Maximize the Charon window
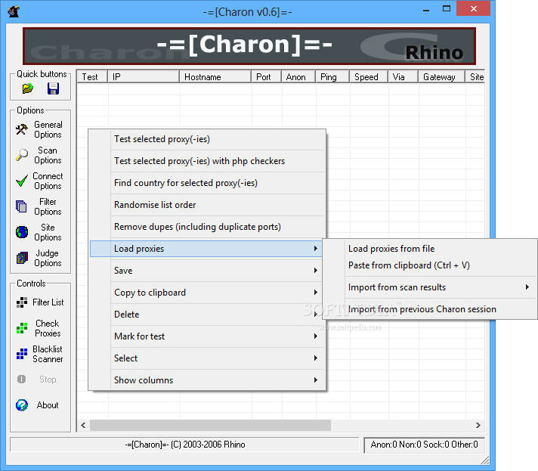 tap(447, 9)
